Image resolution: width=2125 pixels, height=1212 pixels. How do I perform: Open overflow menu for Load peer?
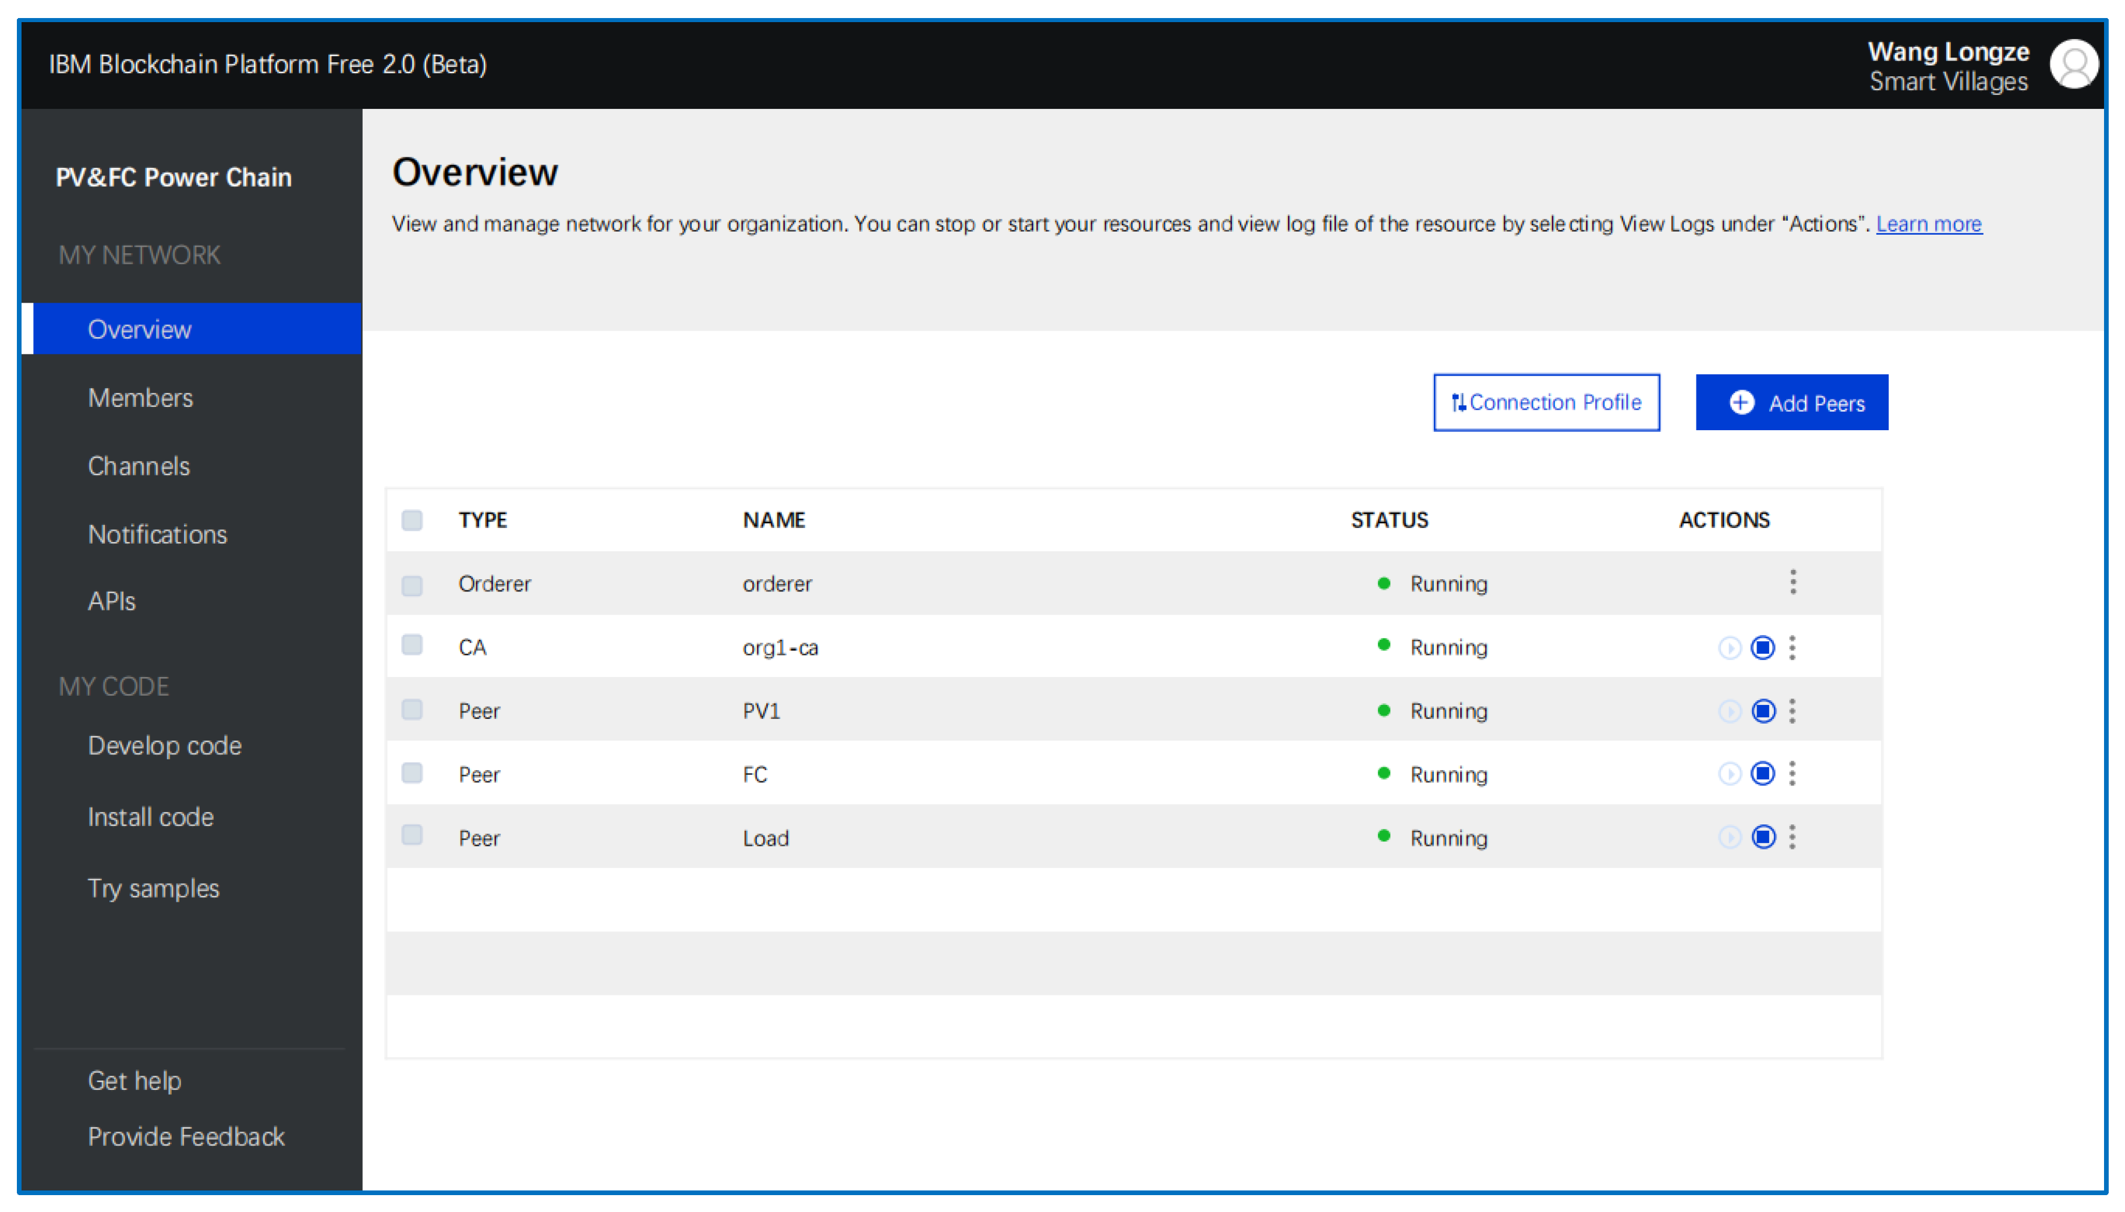(x=1792, y=838)
